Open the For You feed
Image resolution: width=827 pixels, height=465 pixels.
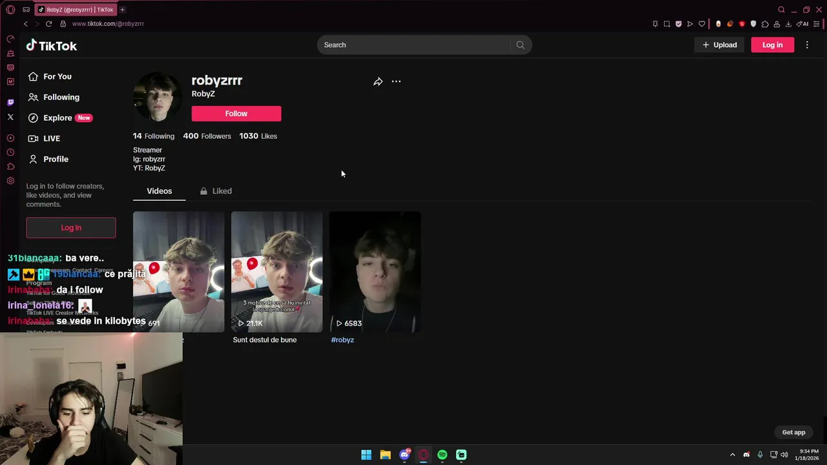pos(50,76)
